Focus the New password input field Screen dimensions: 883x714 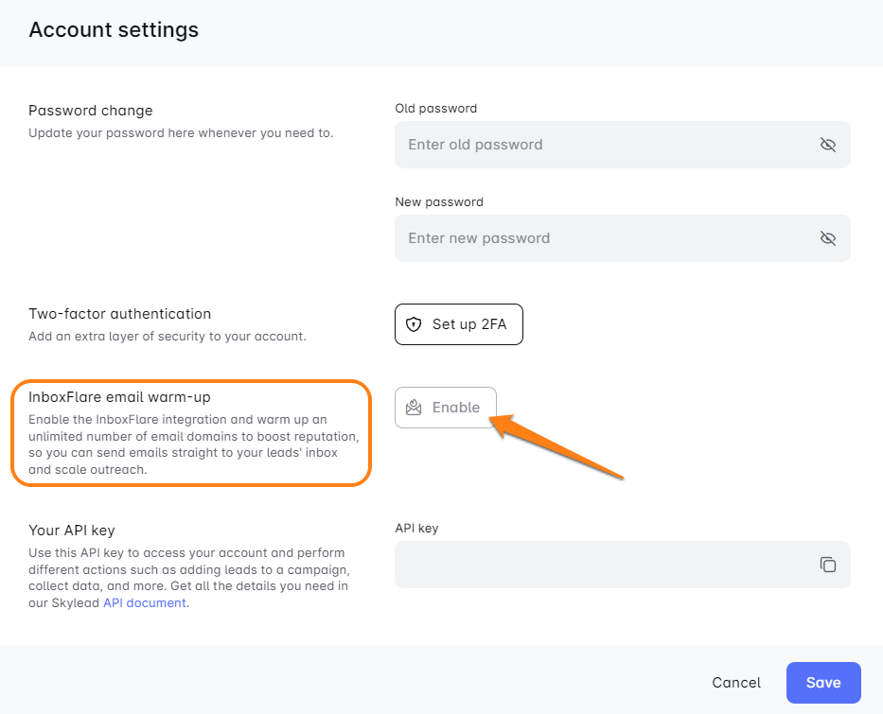pyautogui.click(x=606, y=238)
